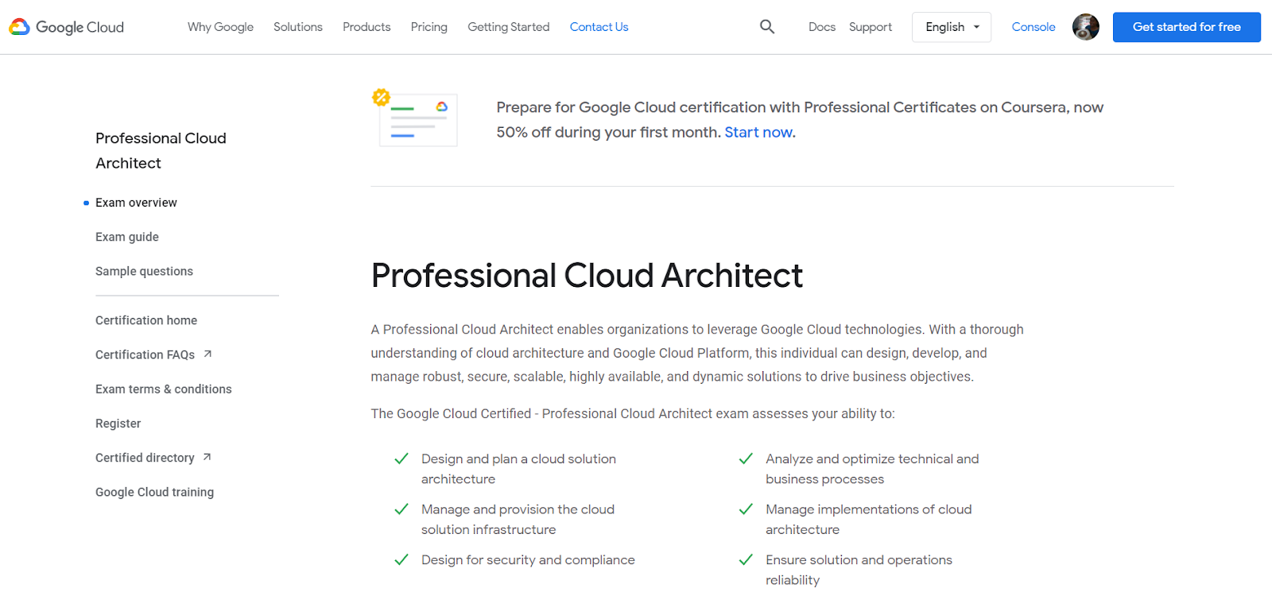Click the text 'Design for security and compliance'
Image resolution: width=1272 pixels, height=596 pixels.
tap(528, 560)
